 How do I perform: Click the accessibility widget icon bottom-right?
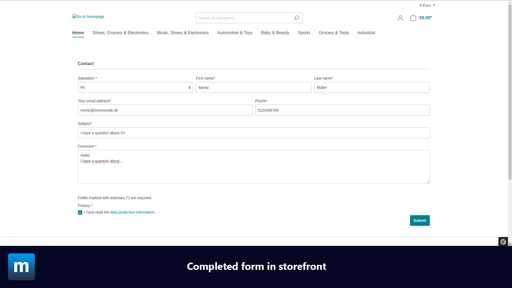[503, 242]
